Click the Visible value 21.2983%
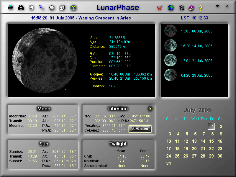The width and height of the screenshot is (236, 177). pos(117,38)
